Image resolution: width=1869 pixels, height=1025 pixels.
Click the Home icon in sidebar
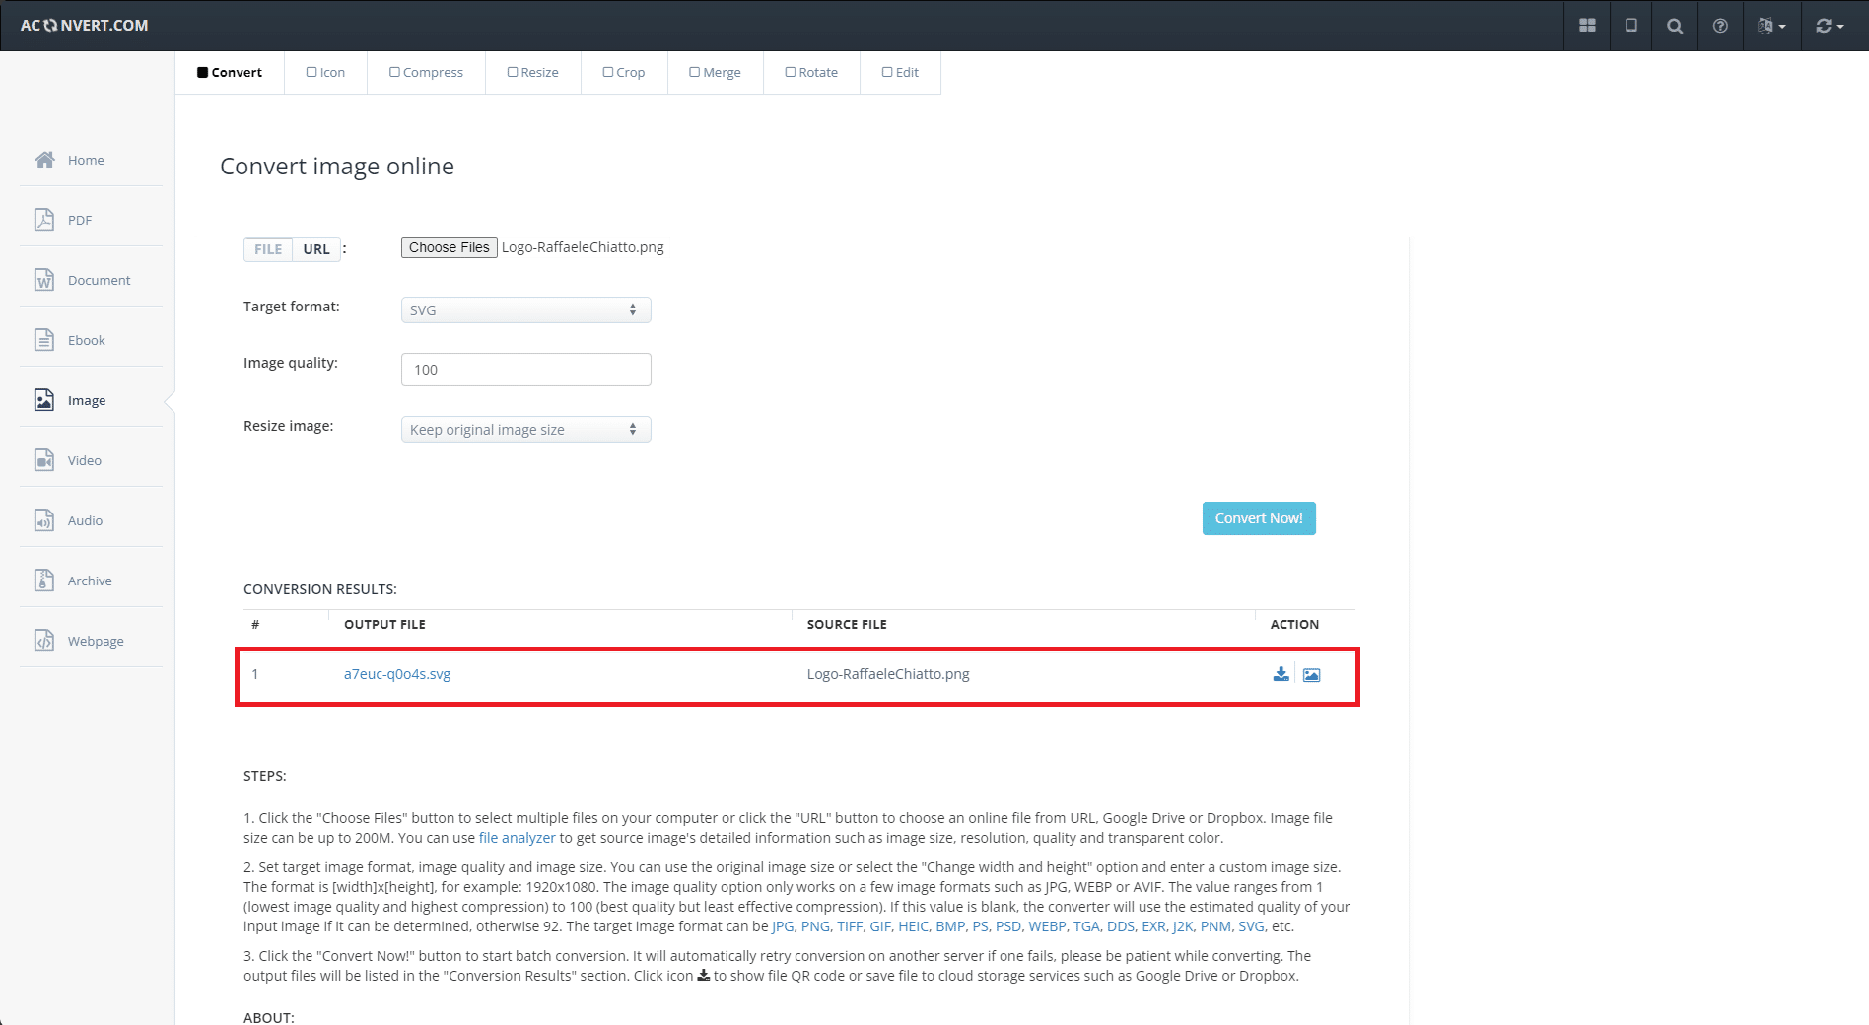click(44, 160)
